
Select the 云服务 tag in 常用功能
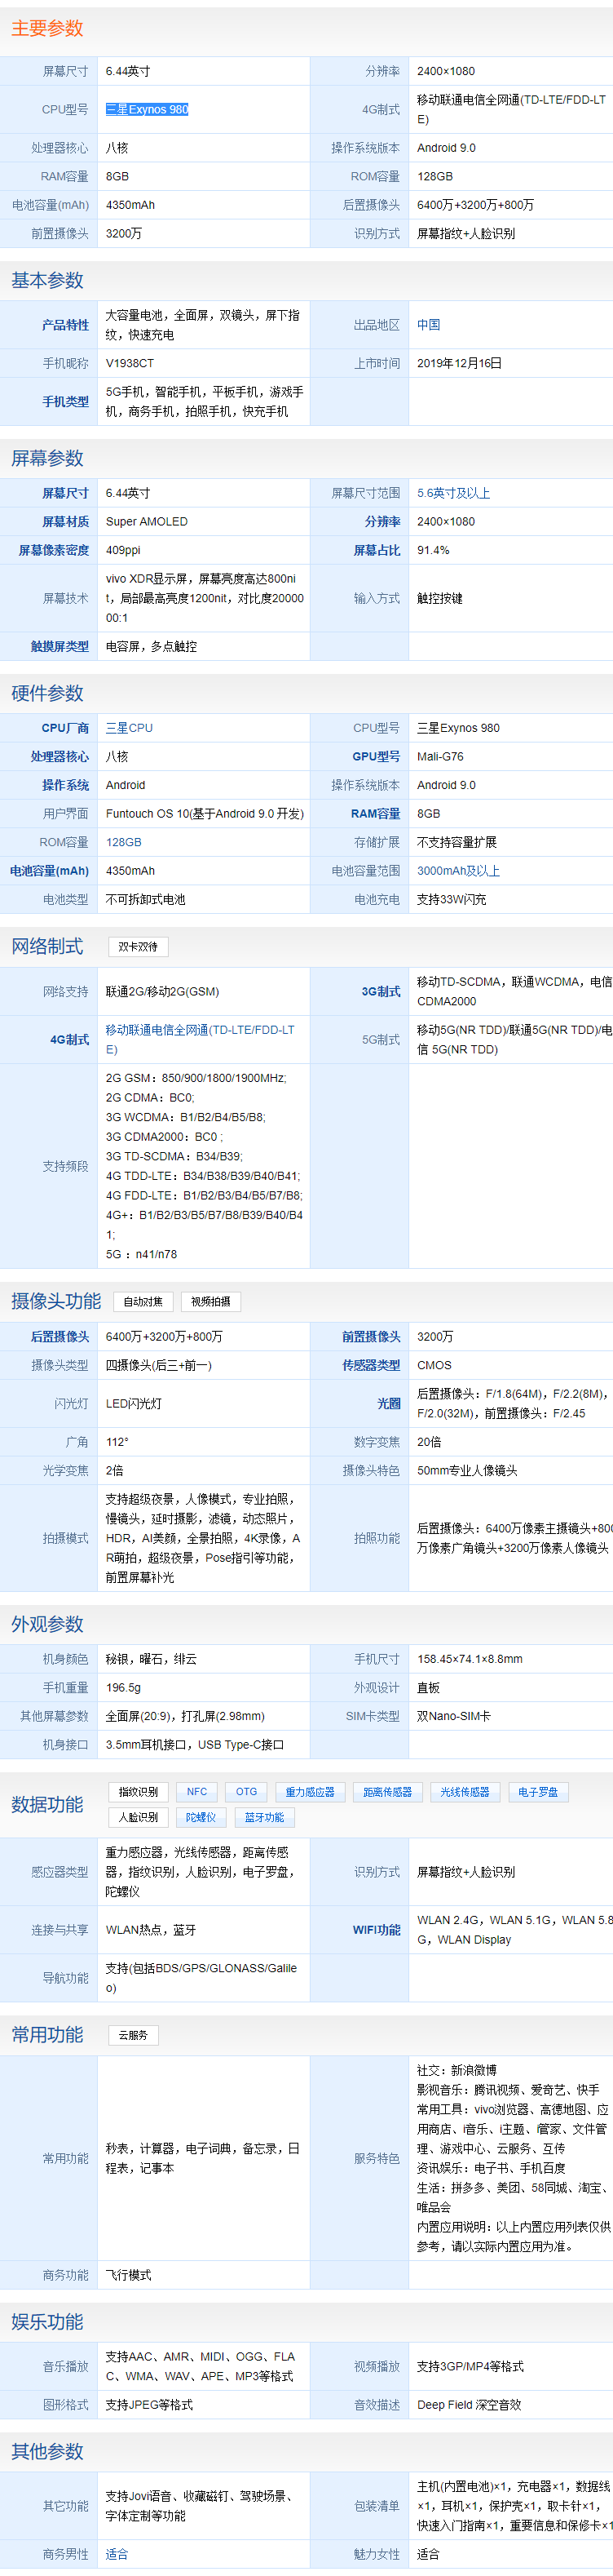point(133,2034)
